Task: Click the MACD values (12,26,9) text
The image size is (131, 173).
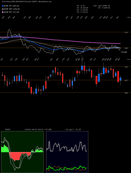Action: pyautogui.click(x=36, y=129)
